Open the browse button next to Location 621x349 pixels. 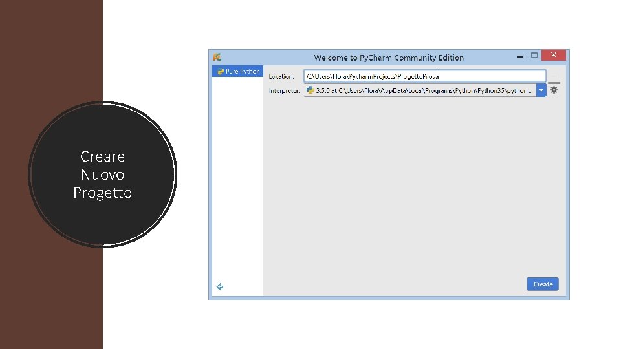point(554,76)
